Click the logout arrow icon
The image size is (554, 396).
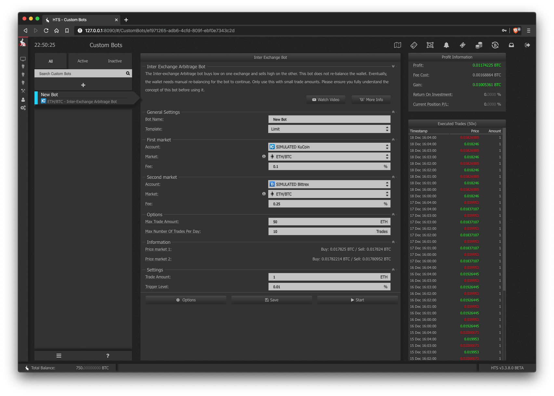[527, 45]
